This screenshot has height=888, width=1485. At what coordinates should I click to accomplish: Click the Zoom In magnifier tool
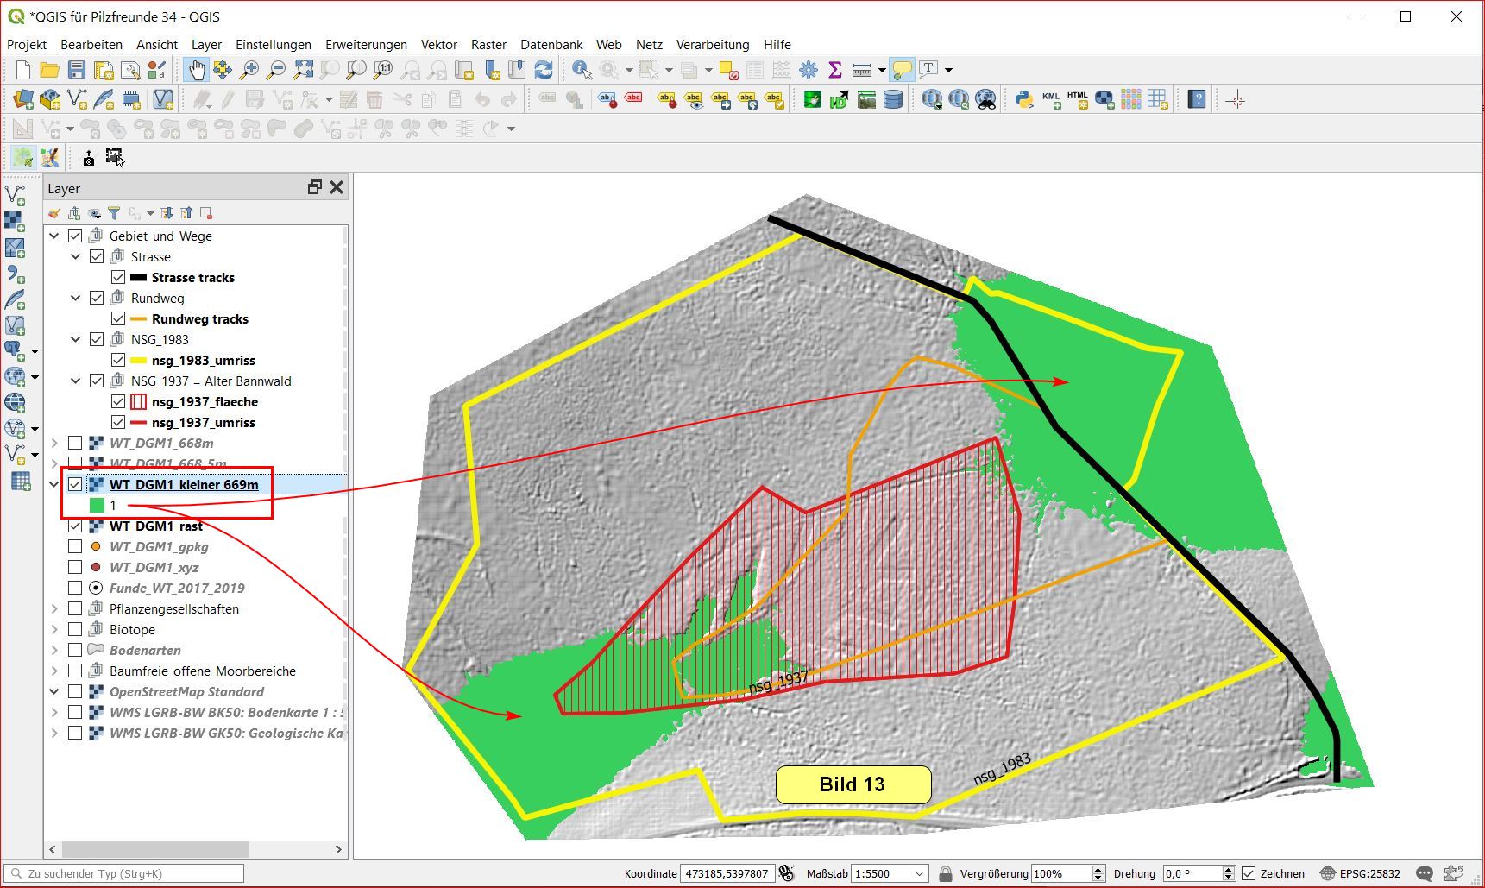[249, 70]
